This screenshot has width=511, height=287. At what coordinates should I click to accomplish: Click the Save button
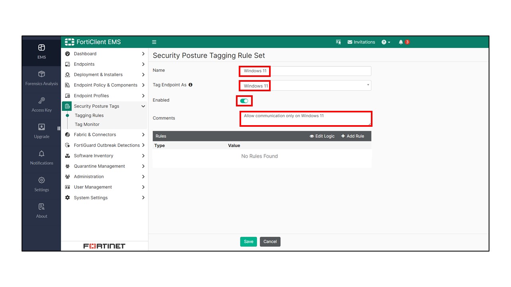[248, 242]
